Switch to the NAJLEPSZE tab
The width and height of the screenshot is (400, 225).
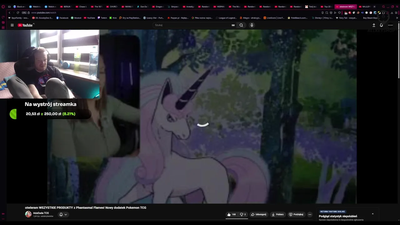(x=364, y=7)
